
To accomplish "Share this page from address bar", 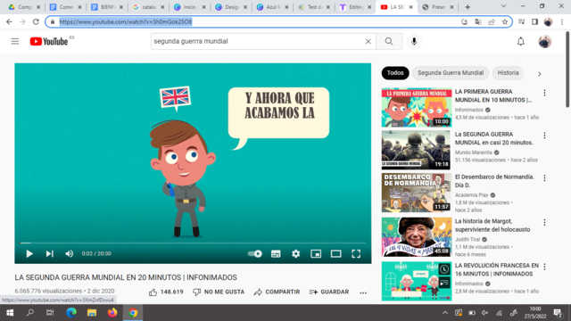I will [492, 21].
